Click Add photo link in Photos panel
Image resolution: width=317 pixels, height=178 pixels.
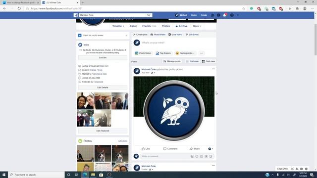click(123, 141)
